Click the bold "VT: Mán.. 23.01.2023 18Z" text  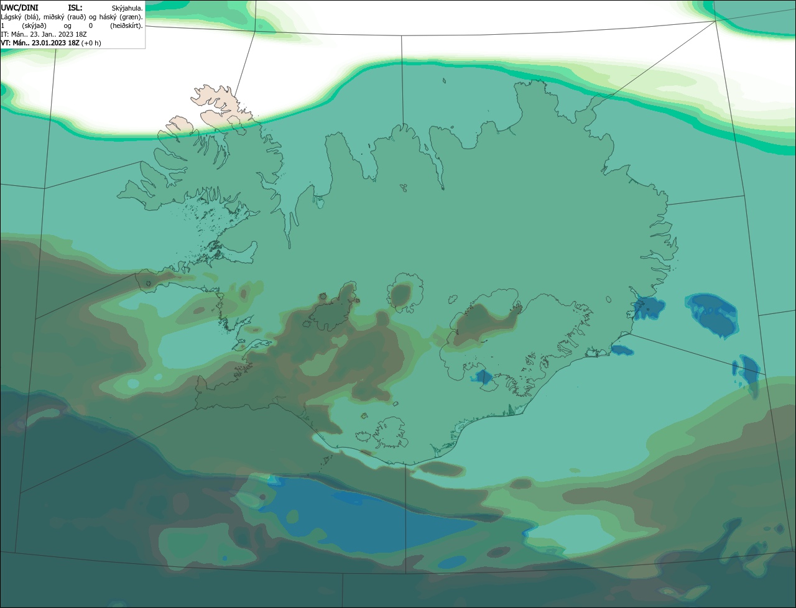pos(40,43)
